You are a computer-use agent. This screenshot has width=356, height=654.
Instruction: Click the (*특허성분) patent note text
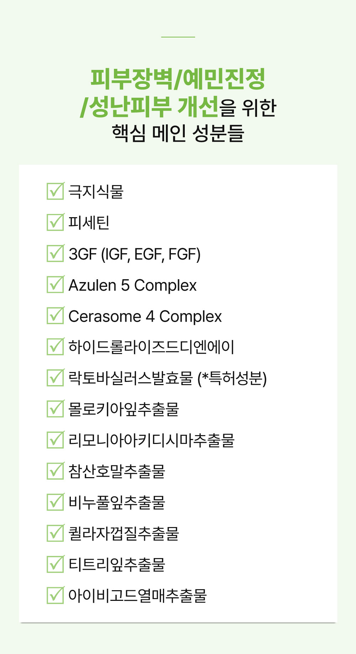pos(232,378)
